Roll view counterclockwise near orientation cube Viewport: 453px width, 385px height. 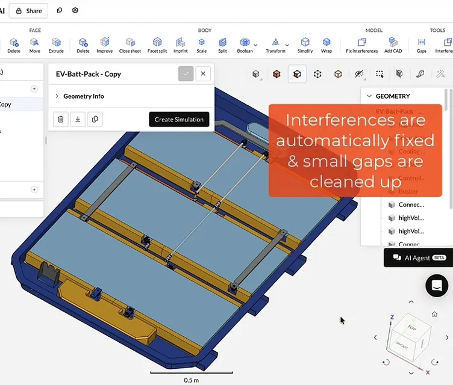pyautogui.click(x=386, y=362)
